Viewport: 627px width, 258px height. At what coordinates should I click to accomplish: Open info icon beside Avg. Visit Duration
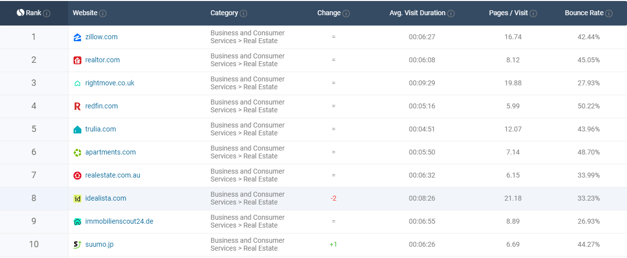451,13
